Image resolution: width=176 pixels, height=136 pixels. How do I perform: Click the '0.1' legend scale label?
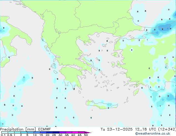click(x=3, y=135)
